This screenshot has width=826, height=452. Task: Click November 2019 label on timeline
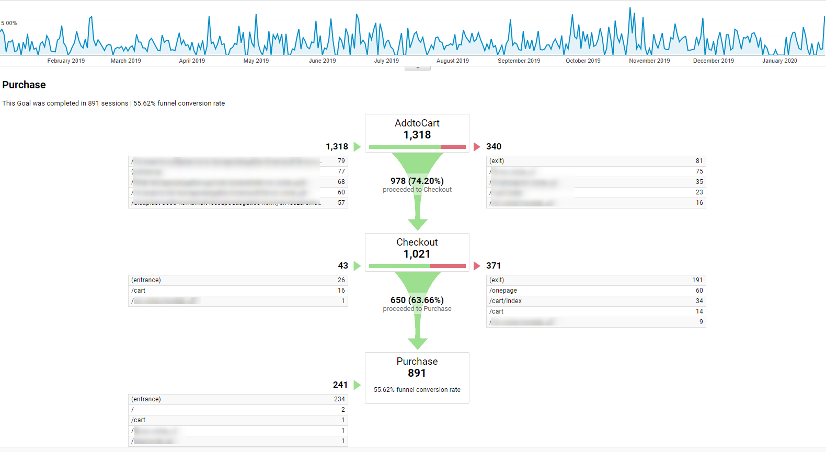(649, 61)
